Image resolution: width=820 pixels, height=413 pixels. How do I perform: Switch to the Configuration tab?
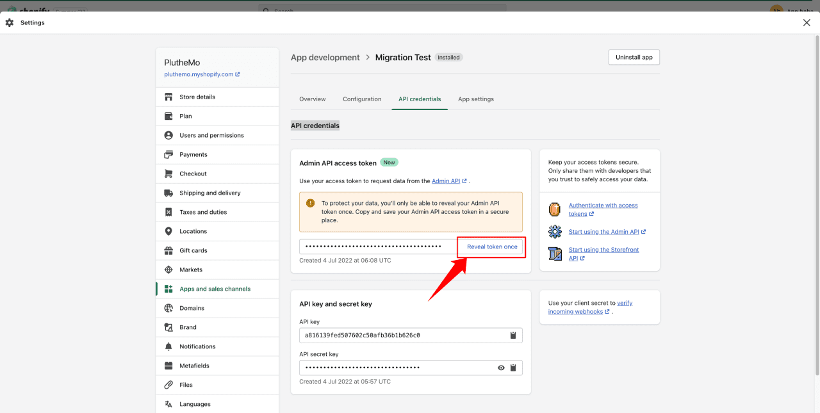[x=362, y=99]
